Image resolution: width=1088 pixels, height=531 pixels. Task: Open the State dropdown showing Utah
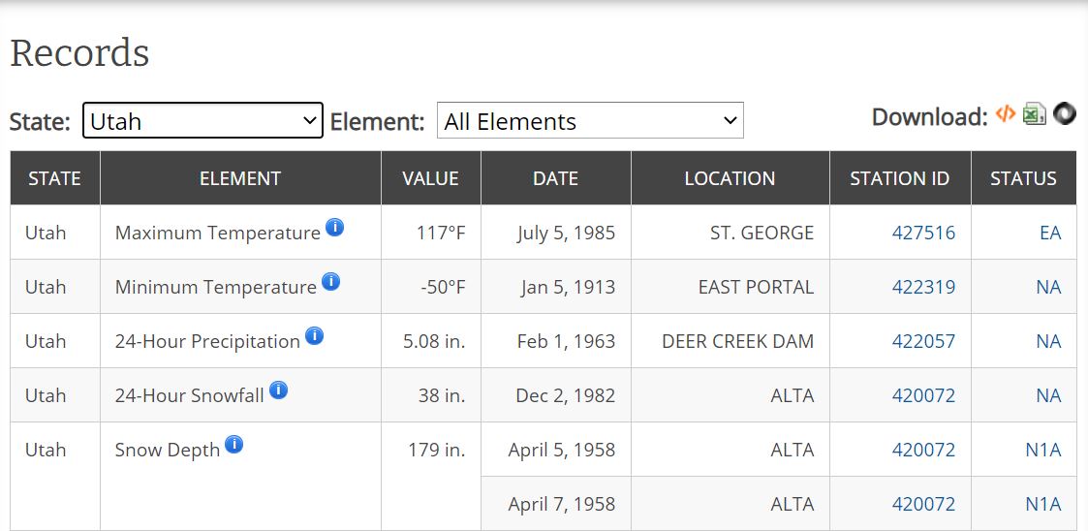point(202,121)
